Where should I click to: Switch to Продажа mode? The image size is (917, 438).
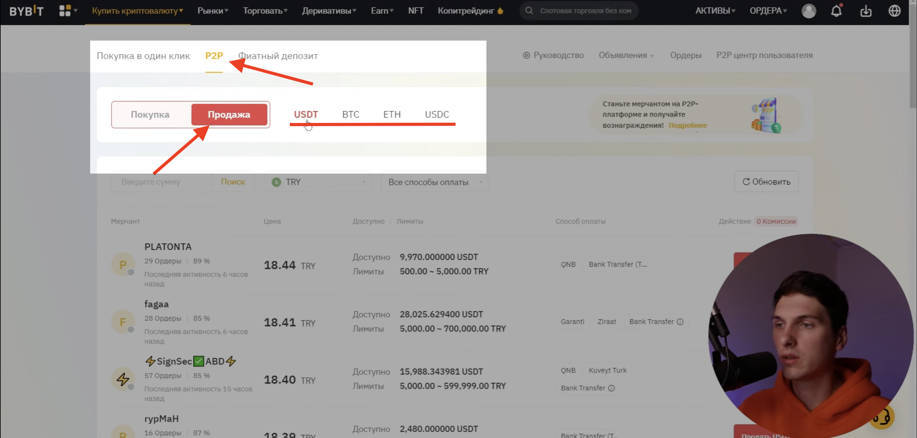click(229, 115)
